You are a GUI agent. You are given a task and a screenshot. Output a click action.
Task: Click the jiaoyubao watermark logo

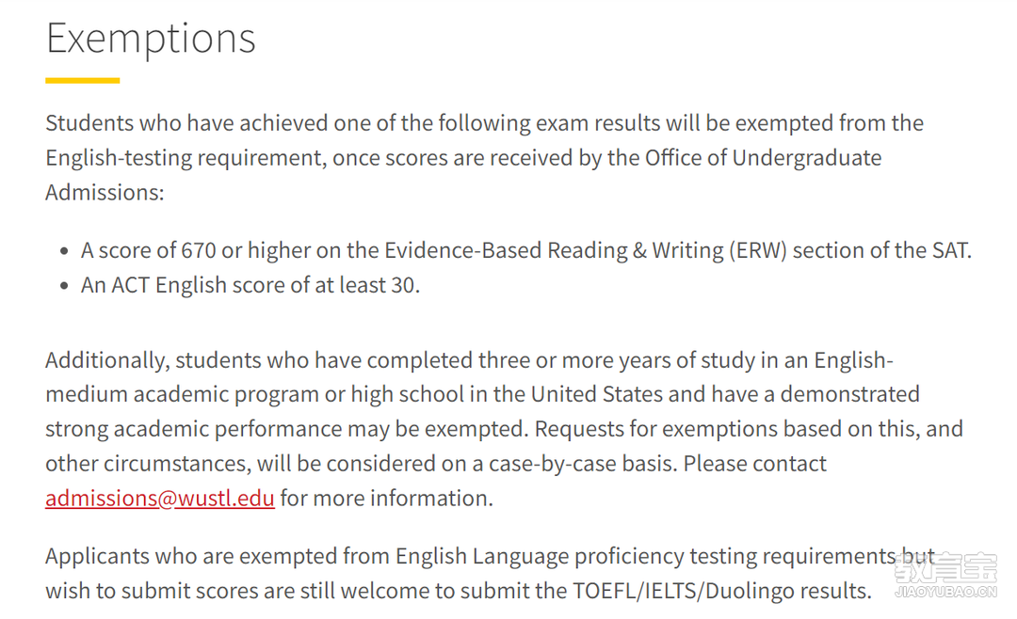pyautogui.click(x=945, y=568)
